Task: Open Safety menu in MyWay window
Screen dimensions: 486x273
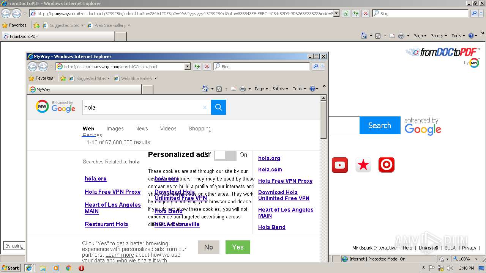Action: click(x=280, y=89)
